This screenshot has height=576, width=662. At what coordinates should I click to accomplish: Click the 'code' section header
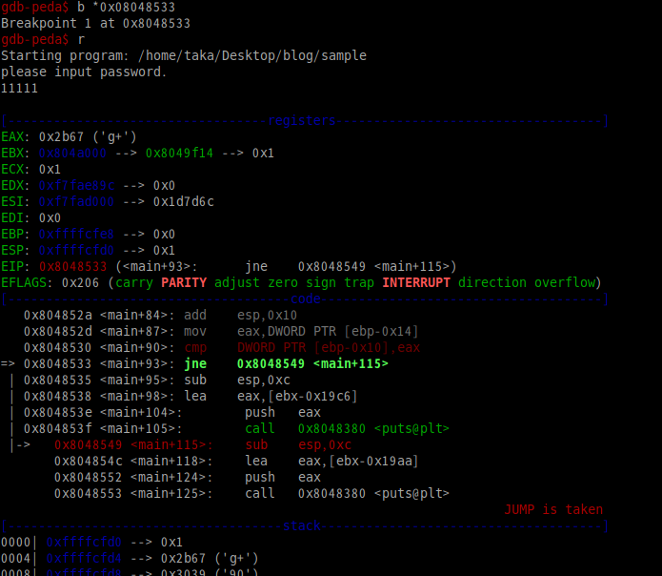[306, 298]
